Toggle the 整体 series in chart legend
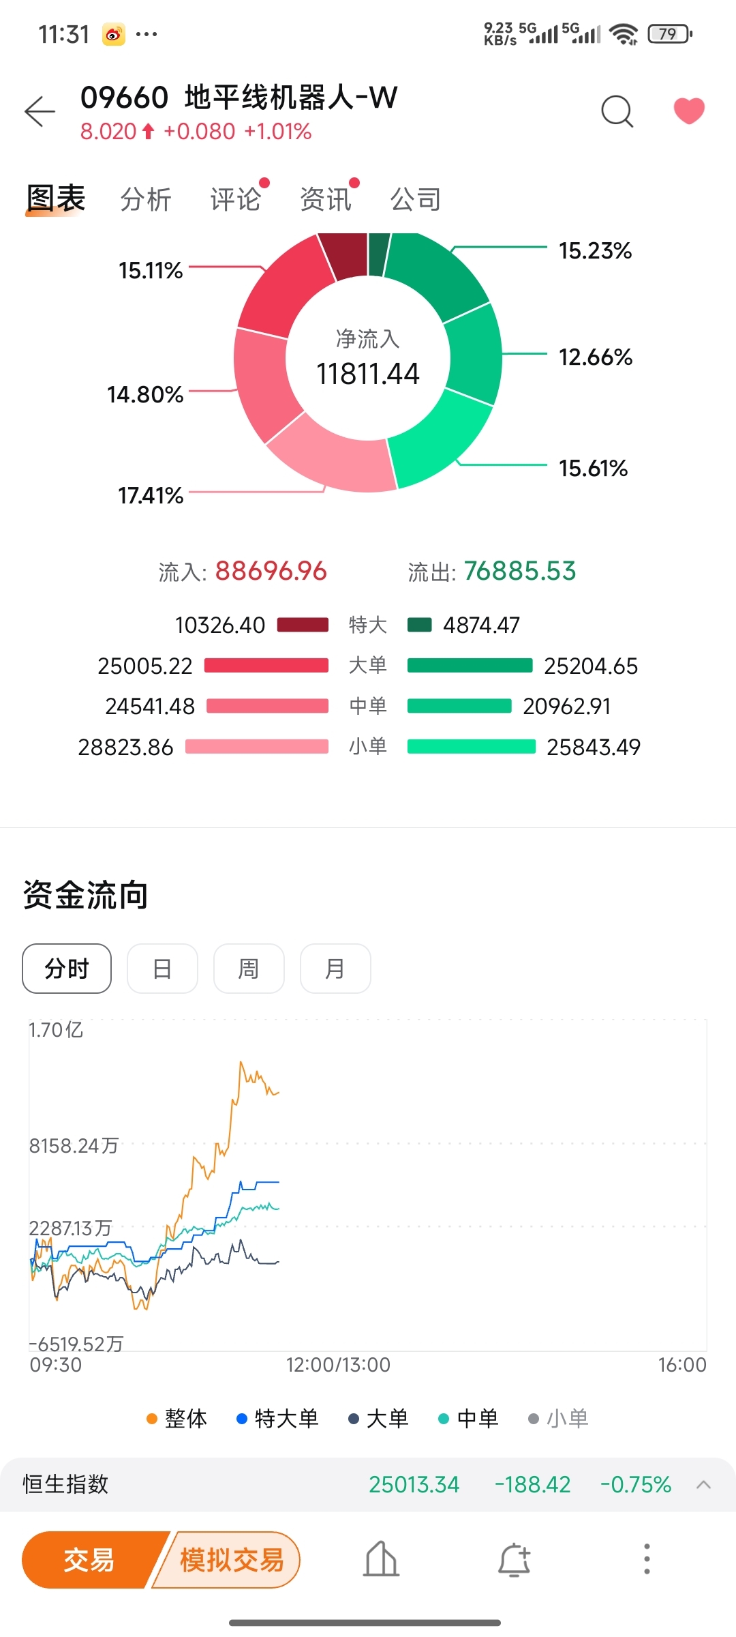The image size is (736, 1637). 177,1419
